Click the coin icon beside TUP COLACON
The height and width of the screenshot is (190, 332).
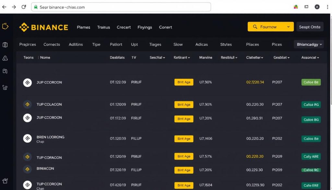(27, 104)
